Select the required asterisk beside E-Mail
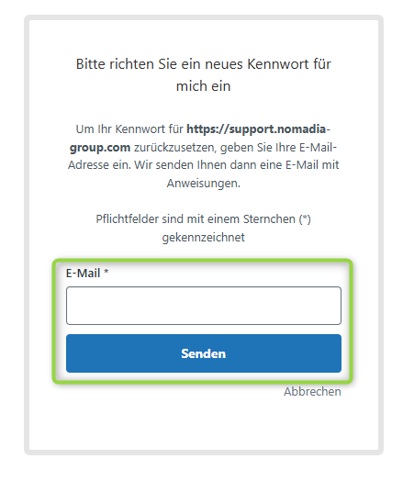The width and height of the screenshot is (403, 481). pos(106,272)
